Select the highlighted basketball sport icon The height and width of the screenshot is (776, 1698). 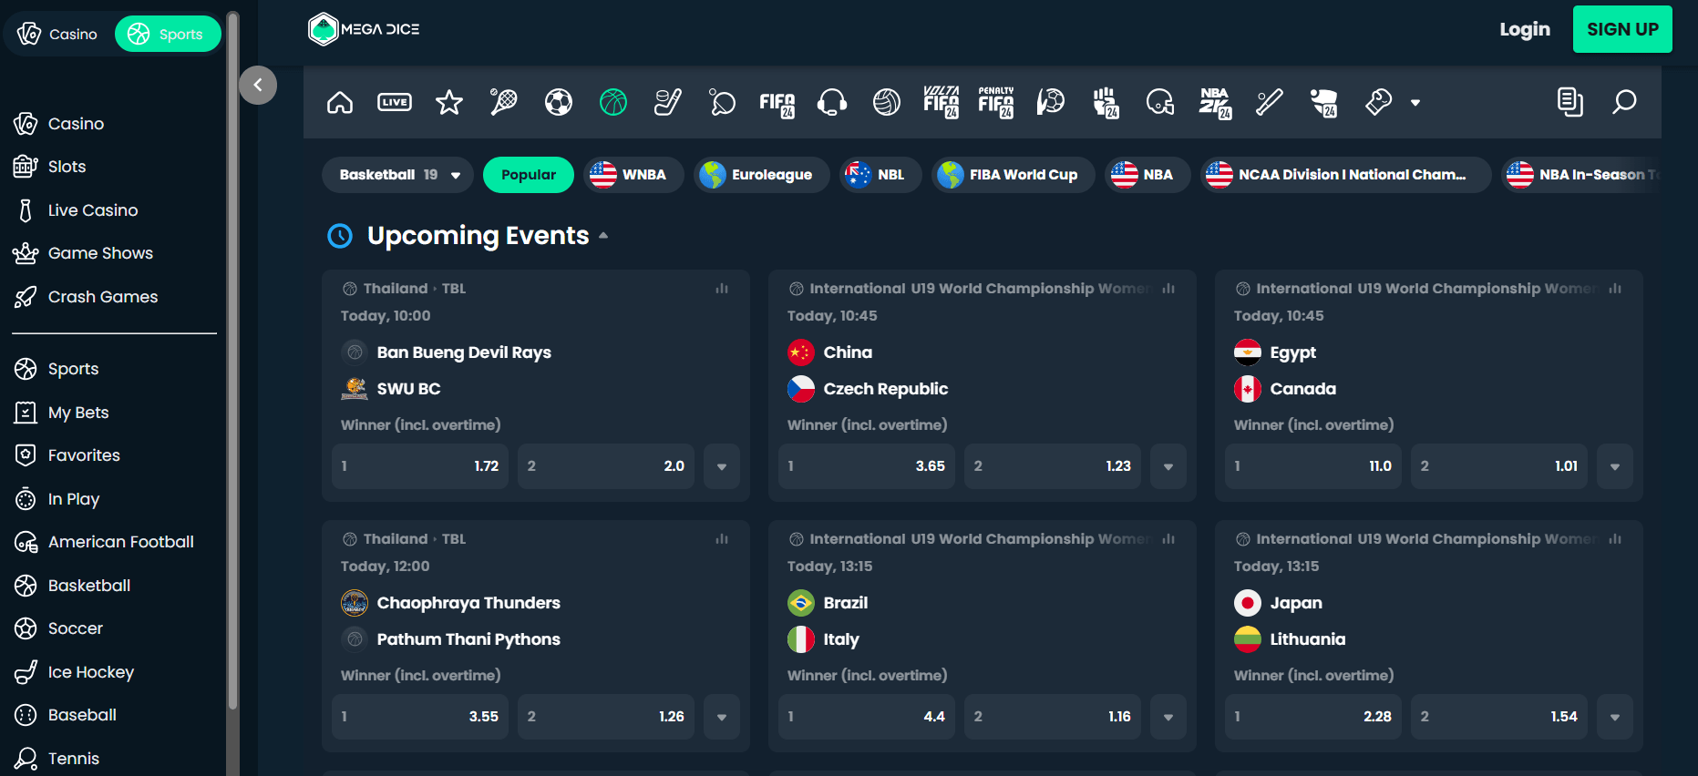pos(613,102)
